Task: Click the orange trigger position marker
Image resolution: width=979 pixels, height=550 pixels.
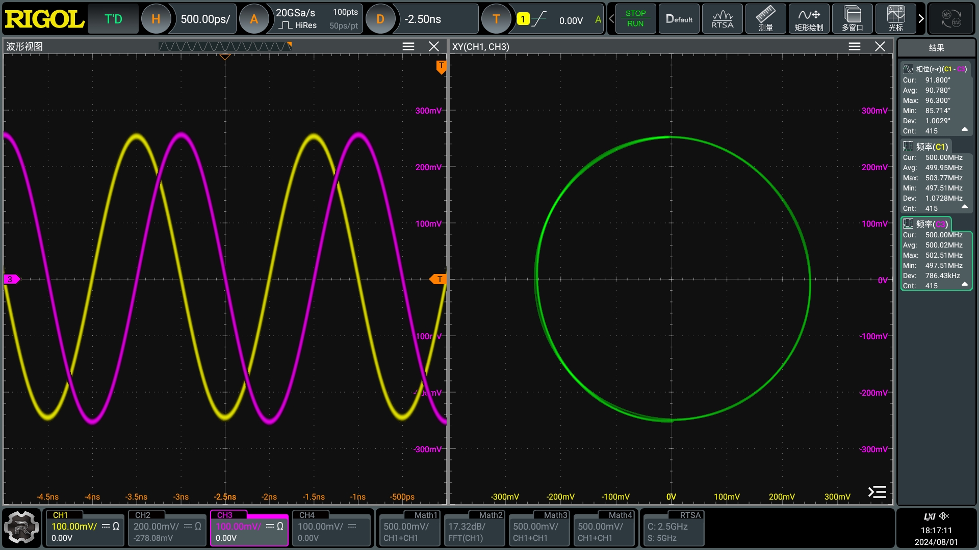Action: [x=441, y=66]
